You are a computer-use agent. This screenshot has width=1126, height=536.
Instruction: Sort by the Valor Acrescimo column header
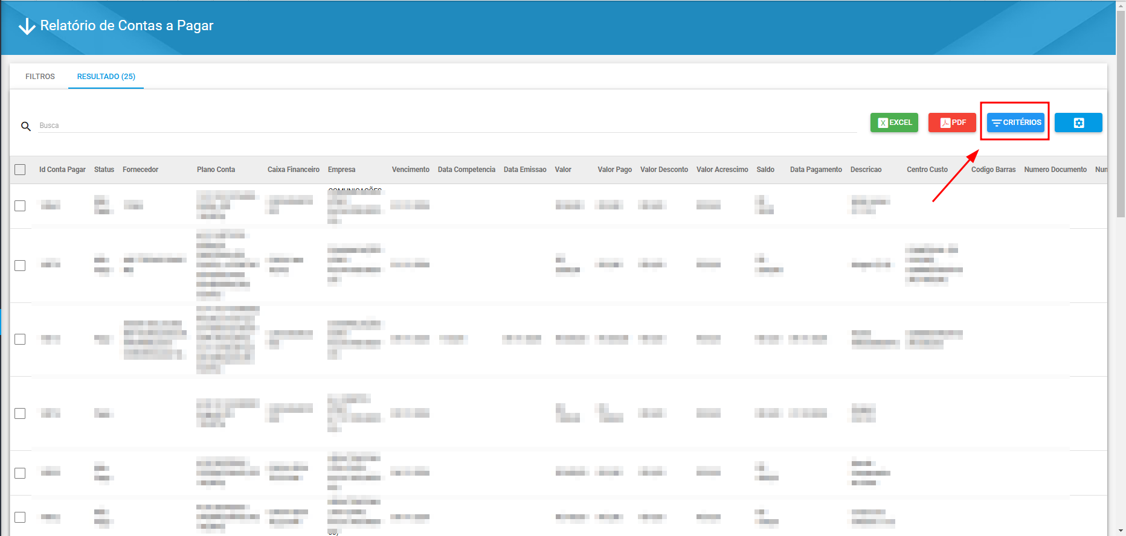pos(722,170)
